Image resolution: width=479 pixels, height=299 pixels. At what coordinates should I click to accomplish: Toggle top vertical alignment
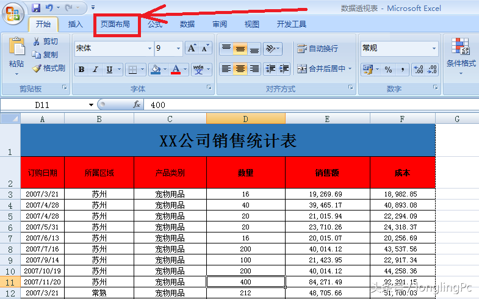pyautogui.click(x=226, y=49)
